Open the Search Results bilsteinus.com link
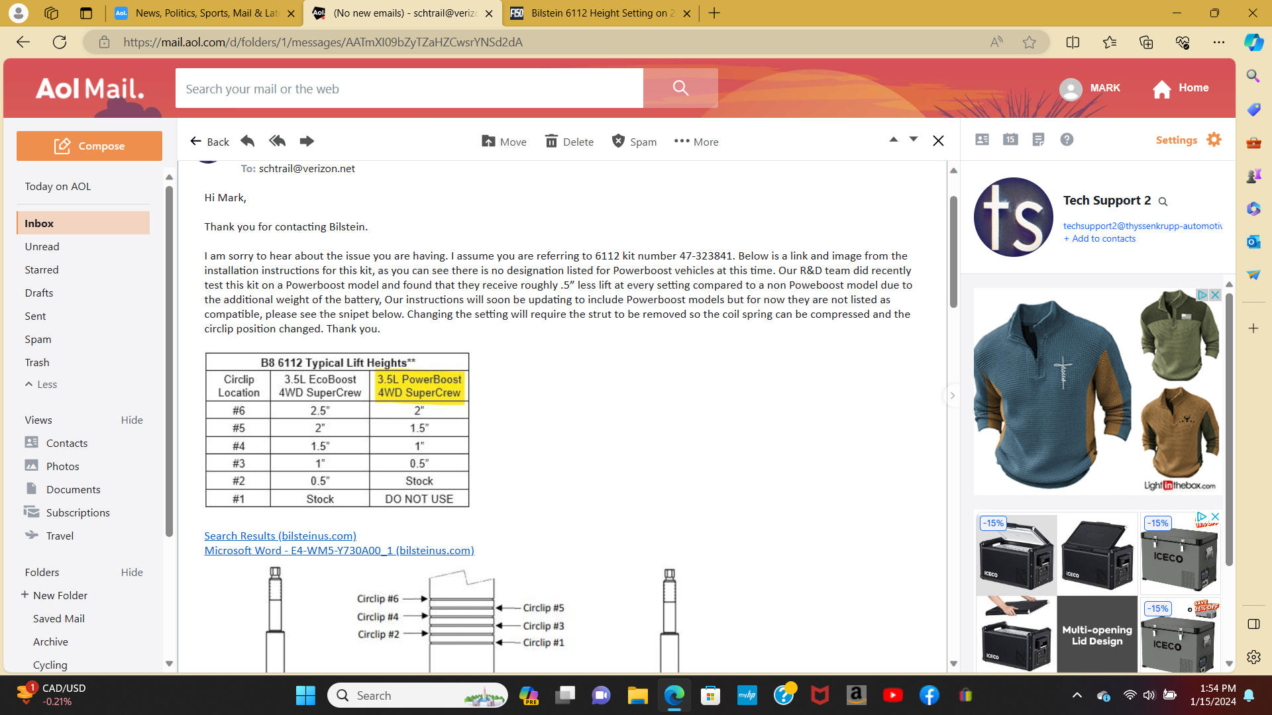Screen dimensions: 1272x715 point(280,535)
